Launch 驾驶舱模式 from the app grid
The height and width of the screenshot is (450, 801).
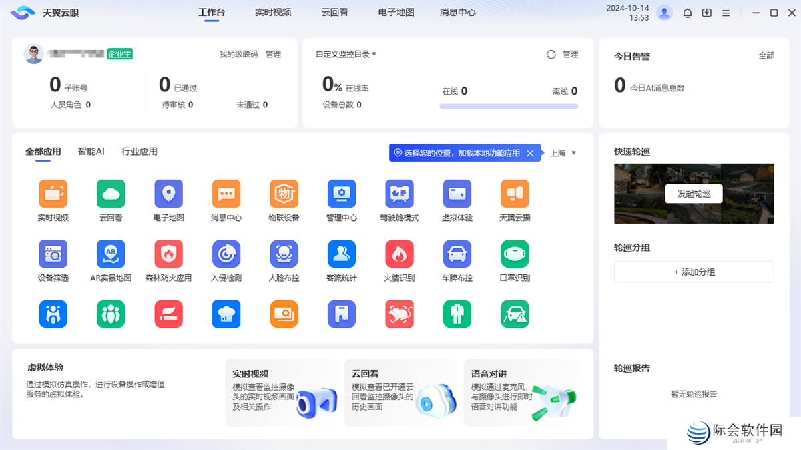click(398, 194)
